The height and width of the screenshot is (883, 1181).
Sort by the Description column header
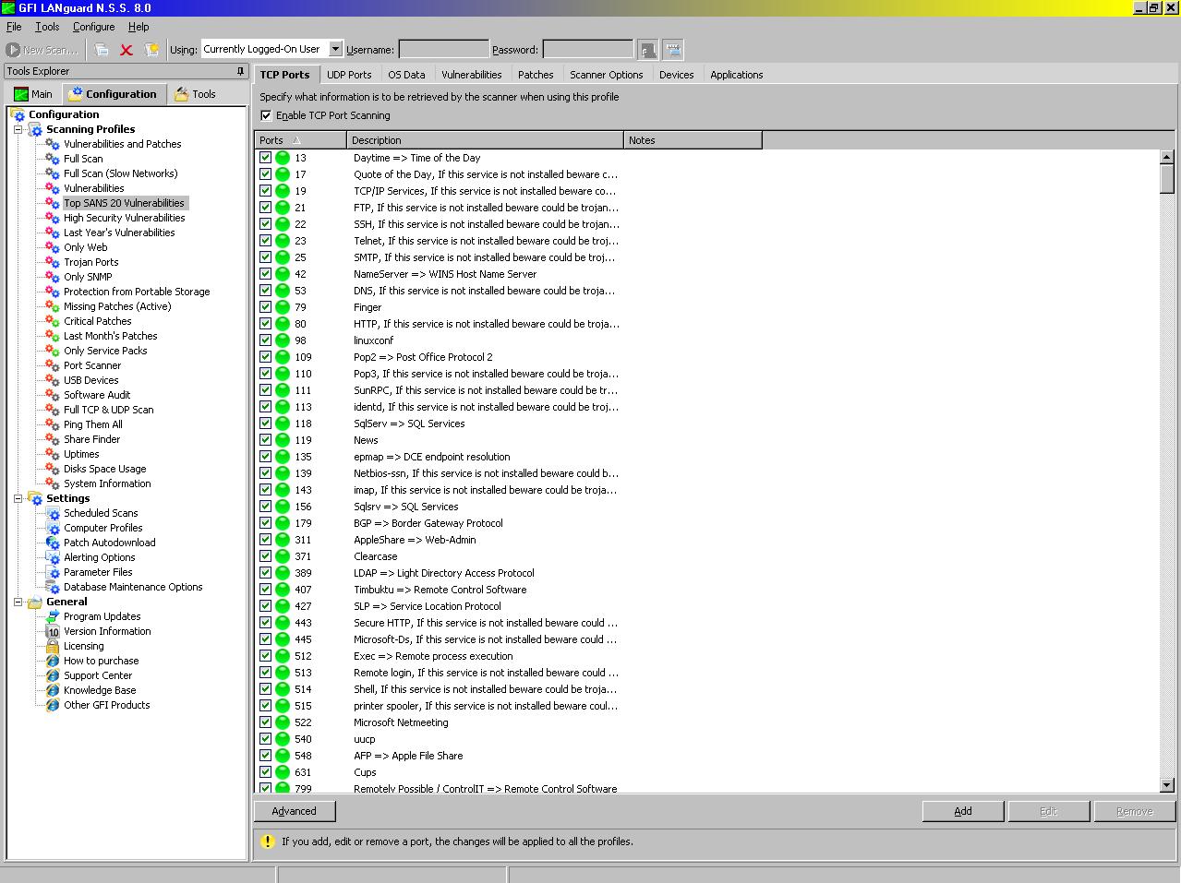coord(486,140)
